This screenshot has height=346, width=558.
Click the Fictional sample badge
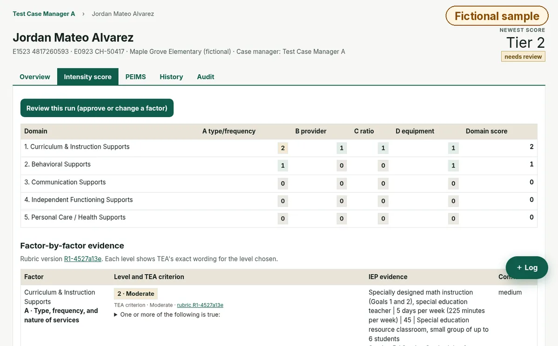497,16
